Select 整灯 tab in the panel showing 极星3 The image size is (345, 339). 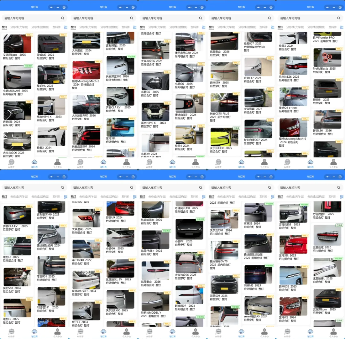coord(280,27)
